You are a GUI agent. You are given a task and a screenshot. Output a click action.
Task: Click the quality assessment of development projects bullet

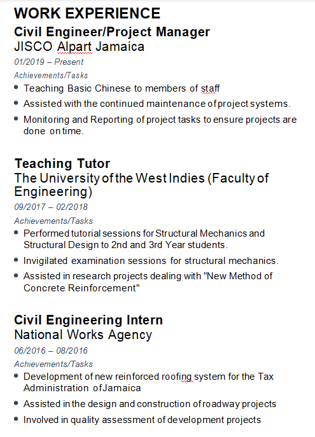142,420
